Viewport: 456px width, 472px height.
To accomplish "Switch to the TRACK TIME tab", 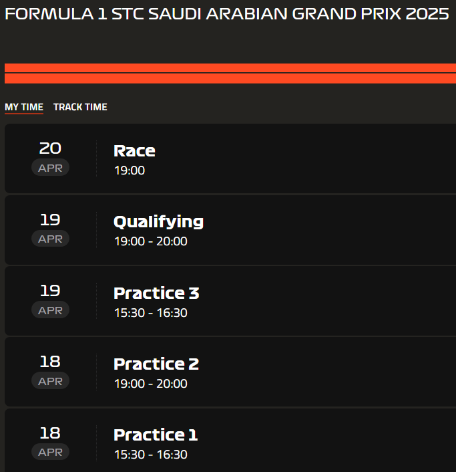I will pos(80,107).
